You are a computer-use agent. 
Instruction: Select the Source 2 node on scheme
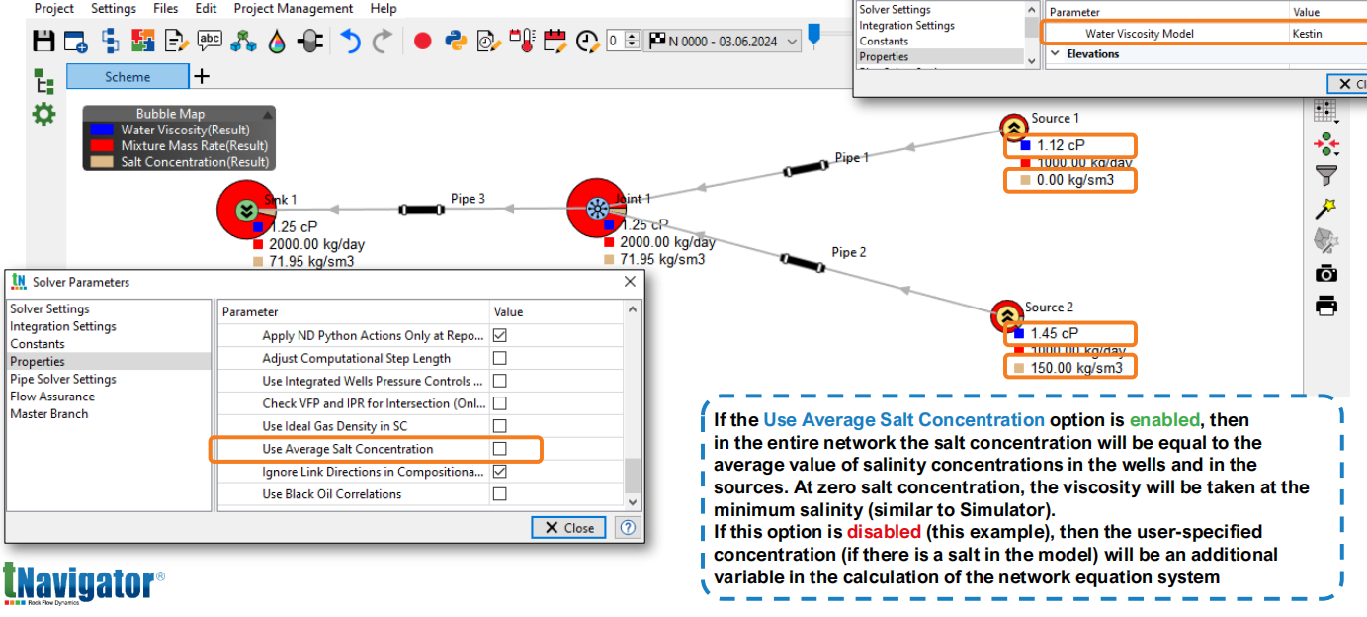(1007, 316)
